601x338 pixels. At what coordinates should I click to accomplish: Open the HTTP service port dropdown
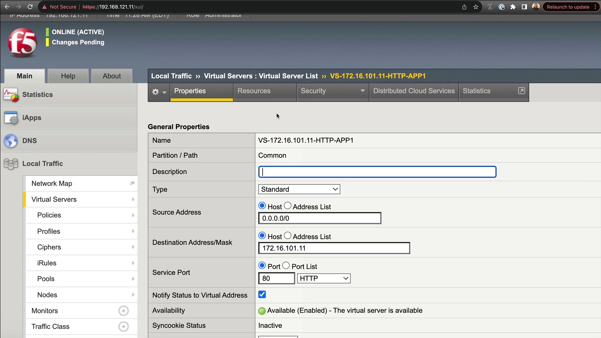click(x=324, y=279)
